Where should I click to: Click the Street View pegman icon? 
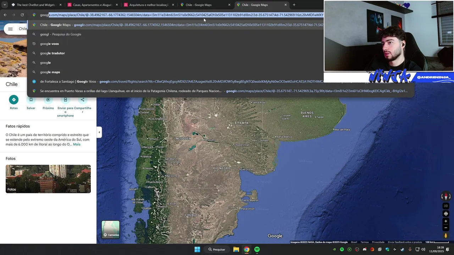click(x=446, y=236)
